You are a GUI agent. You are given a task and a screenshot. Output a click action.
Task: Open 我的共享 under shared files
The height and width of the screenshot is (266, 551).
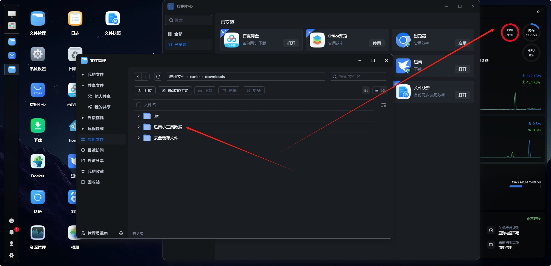click(102, 107)
